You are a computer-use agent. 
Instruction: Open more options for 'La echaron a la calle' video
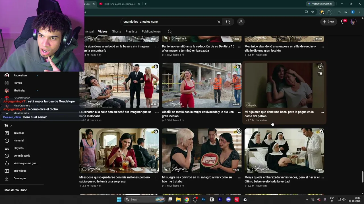157,112
